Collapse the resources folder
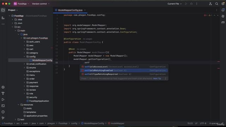226x127 pixels. 18,105
